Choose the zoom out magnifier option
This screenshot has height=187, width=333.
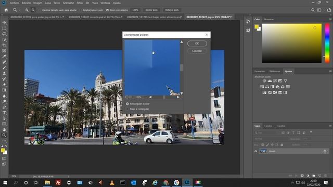[x=33, y=10]
